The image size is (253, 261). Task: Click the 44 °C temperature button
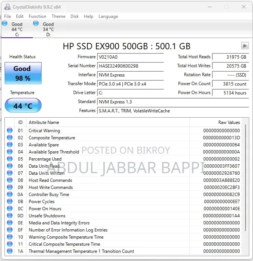[x=23, y=106]
